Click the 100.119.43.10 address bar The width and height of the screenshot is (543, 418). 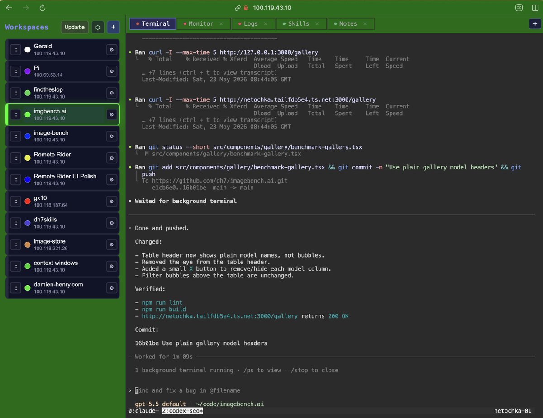tap(272, 8)
